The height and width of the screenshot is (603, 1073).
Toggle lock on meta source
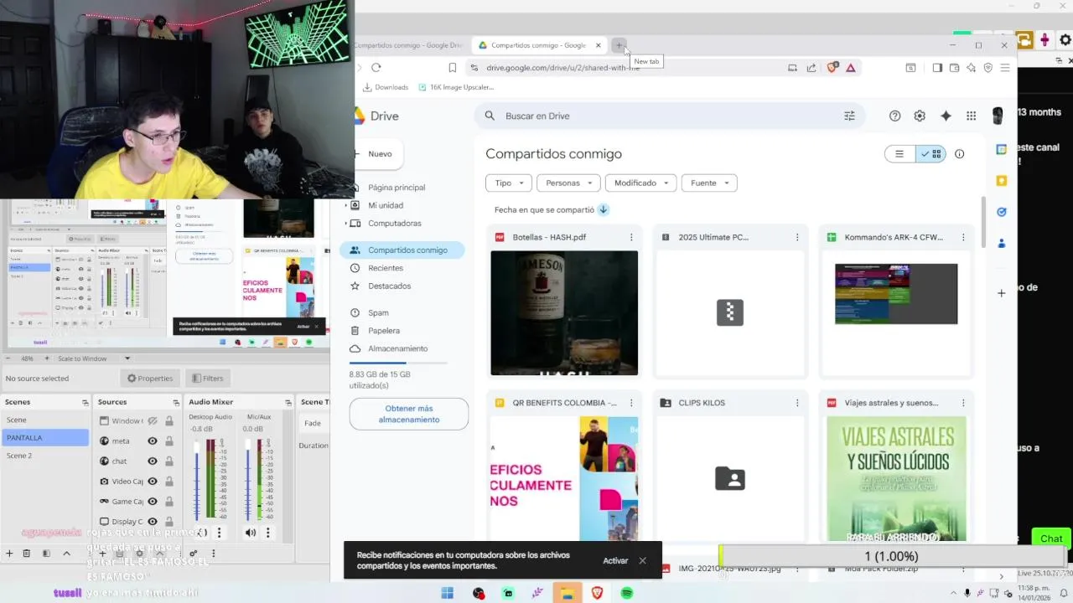click(169, 441)
